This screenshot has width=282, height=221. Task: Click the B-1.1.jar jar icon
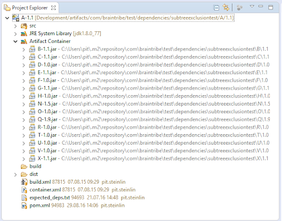coord(32,49)
